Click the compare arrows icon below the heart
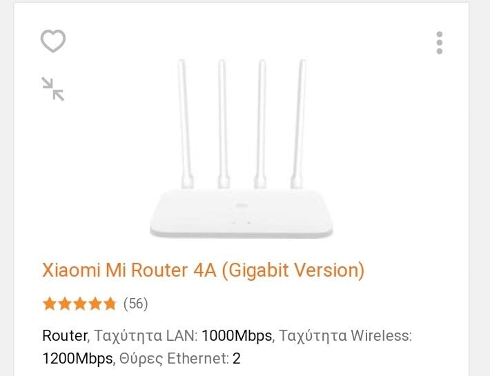 (53, 89)
